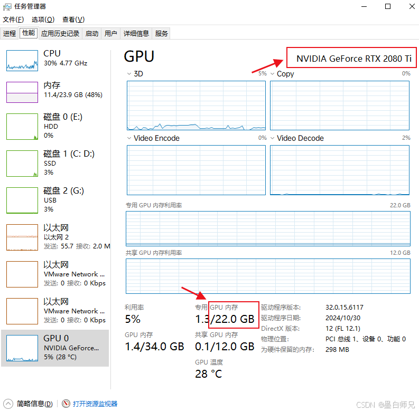Click the large GPU heading
The height and width of the screenshot is (412, 419).
click(139, 56)
